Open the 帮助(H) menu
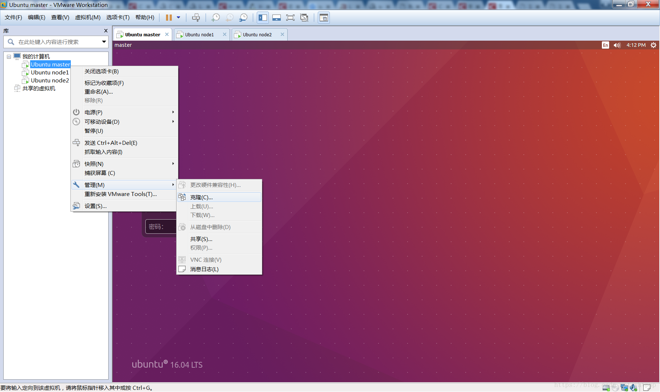 tap(145, 17)
